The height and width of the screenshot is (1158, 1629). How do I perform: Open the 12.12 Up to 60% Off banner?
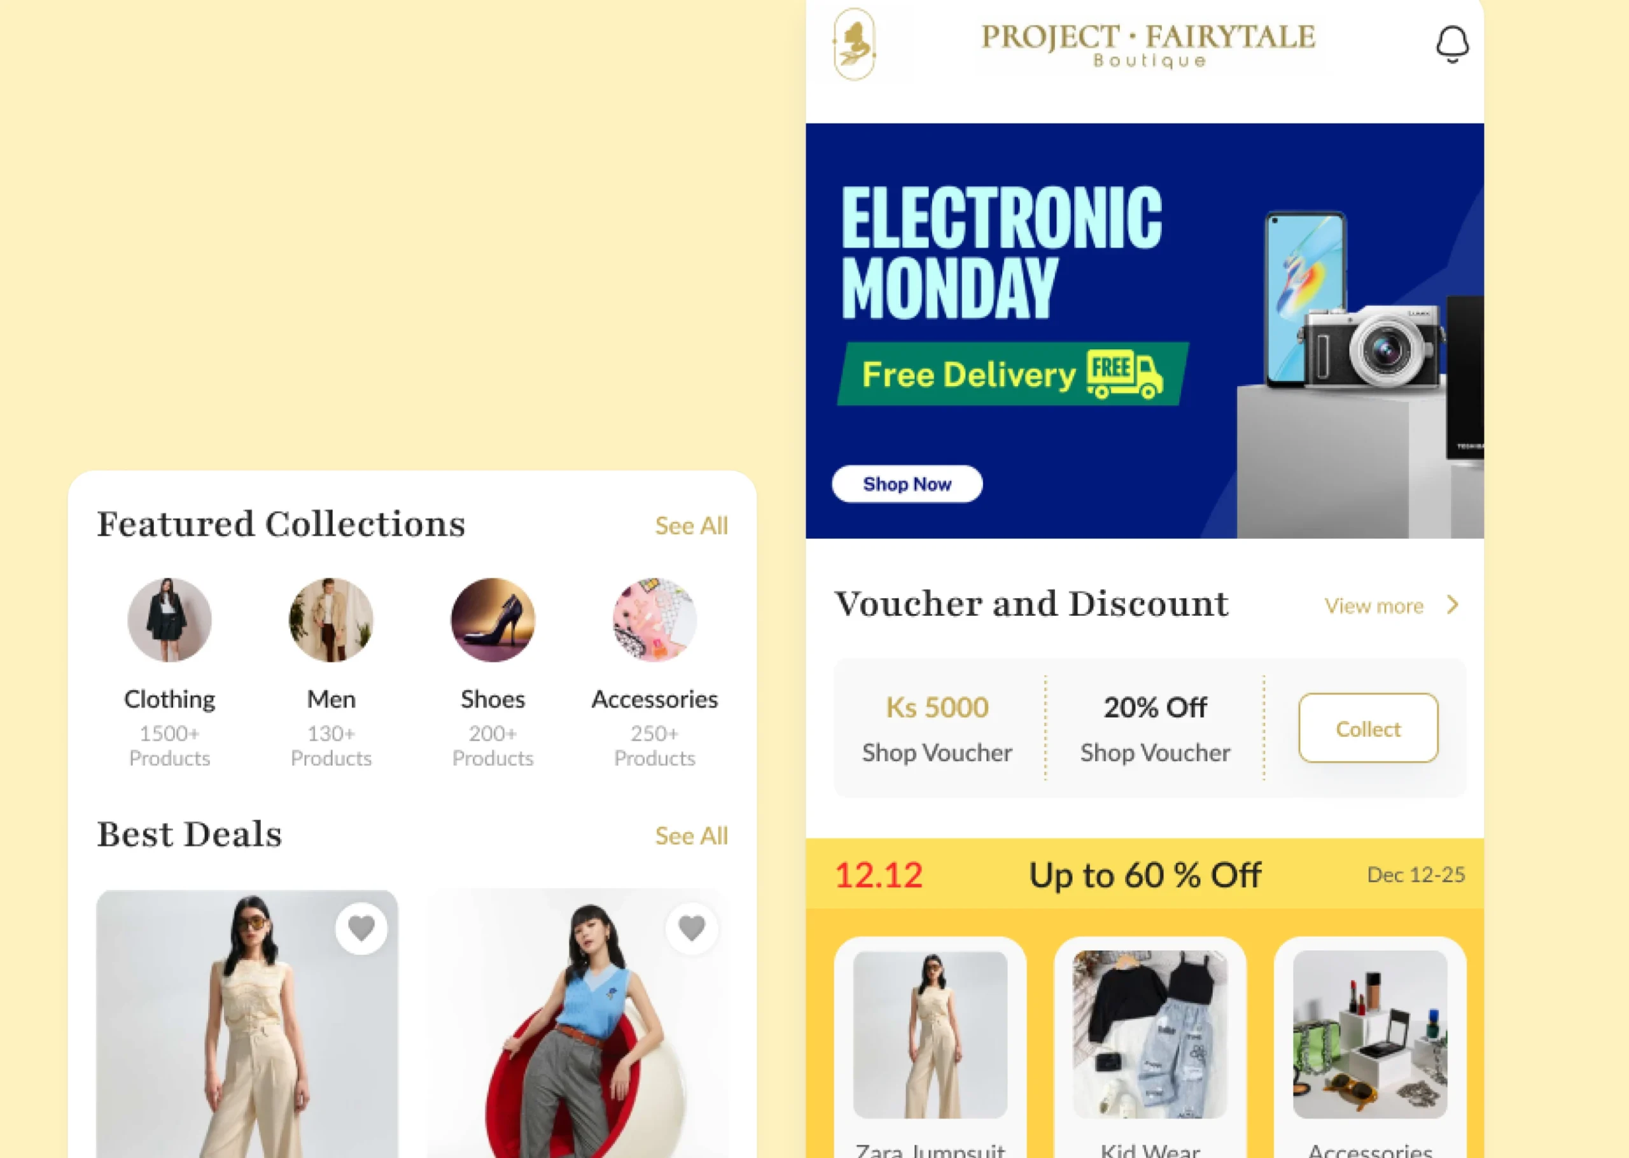(1145, 874)
